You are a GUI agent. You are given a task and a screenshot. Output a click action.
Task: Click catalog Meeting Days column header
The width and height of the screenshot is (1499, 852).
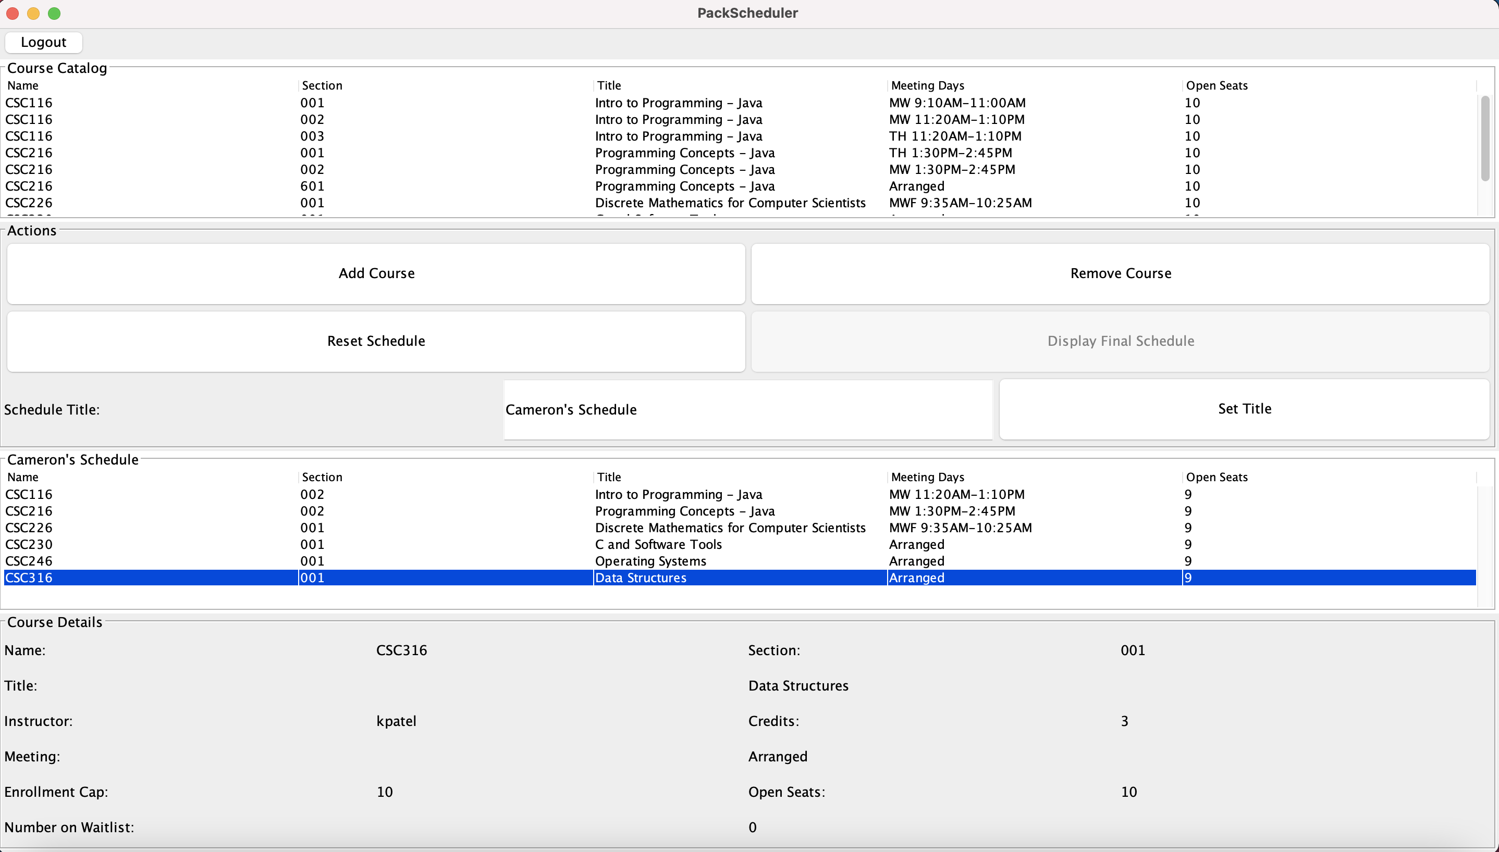click(928, 85)
